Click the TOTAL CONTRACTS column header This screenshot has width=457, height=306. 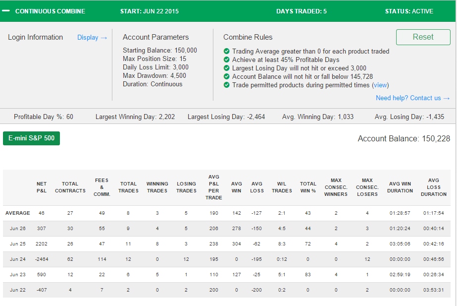tap(70, 187)
